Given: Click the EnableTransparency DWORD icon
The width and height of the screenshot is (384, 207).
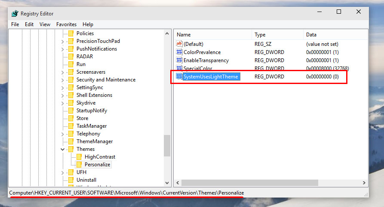Looking at the screenshot, I should click(x=179, y=60).
